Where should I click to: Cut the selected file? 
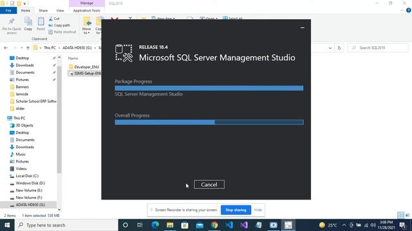(x=54, y=19)
